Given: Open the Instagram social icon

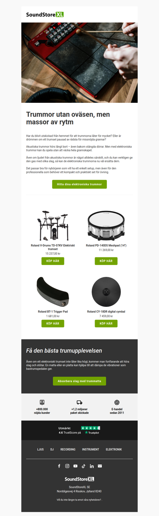Looking at the screenshot, I should tap(67, 466).
